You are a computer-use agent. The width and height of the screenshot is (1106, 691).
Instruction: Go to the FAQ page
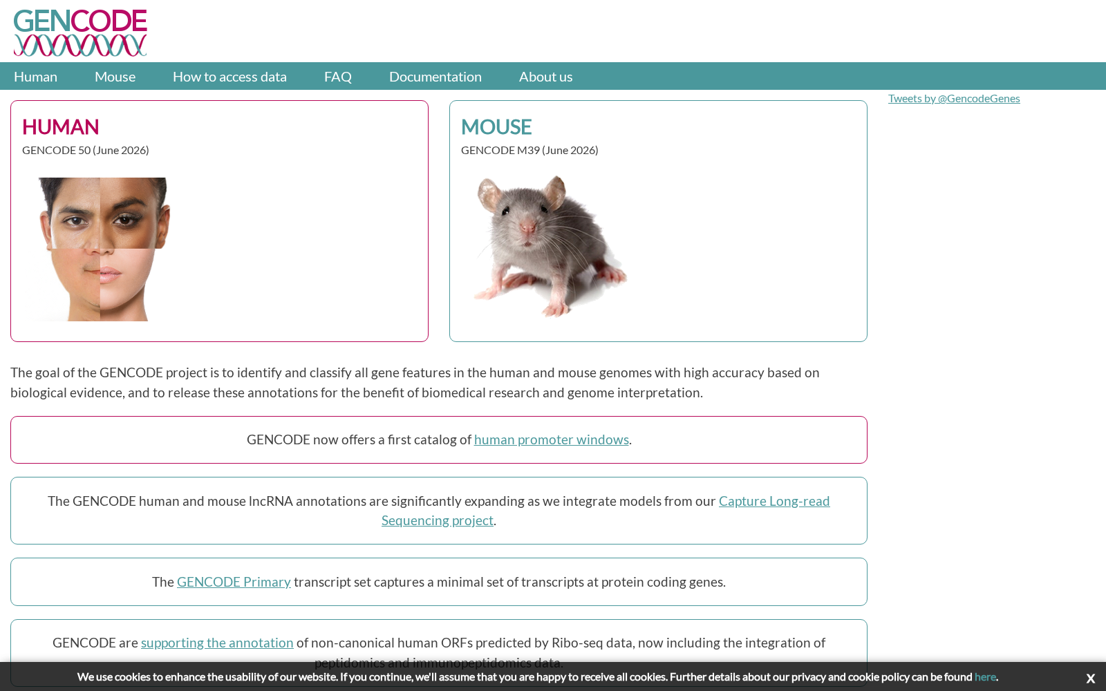pyautogui.click(x=338, y=77)
